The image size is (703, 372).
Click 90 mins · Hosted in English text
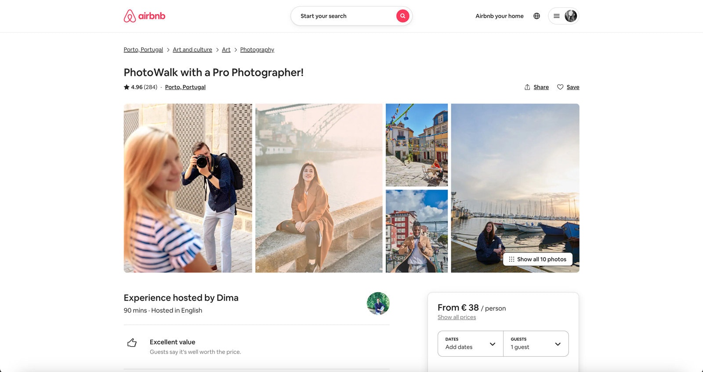pyautogui.click(x=163, y=310)
